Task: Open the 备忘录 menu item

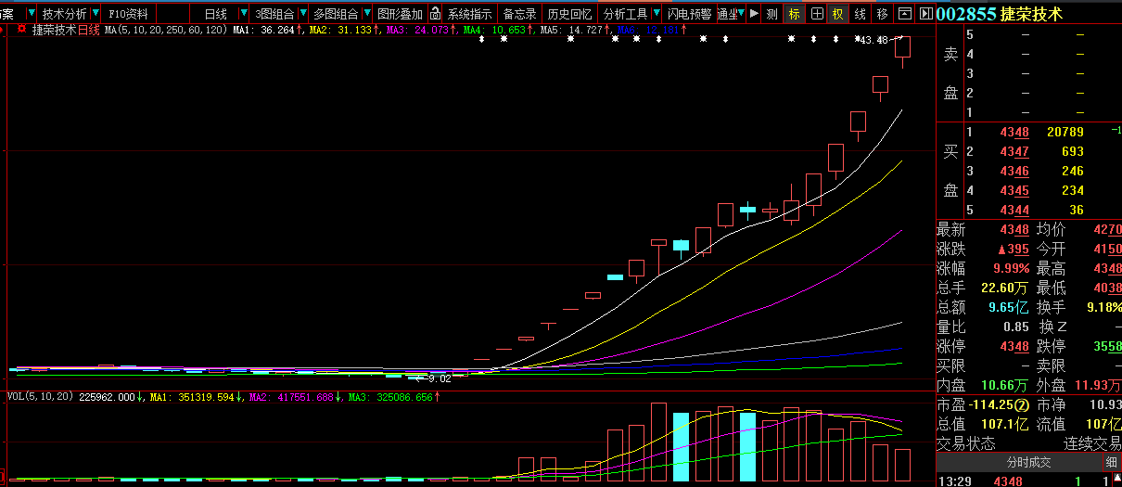Action: click(x=519, y=14)
